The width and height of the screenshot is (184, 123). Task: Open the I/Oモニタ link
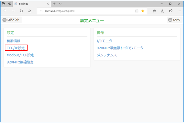pos(105,41)
